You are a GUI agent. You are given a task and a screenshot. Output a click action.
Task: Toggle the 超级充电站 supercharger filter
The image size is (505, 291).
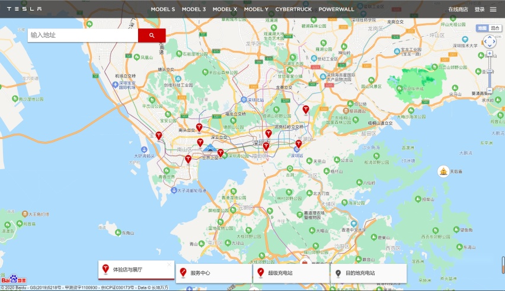click(x=292, y=273)
